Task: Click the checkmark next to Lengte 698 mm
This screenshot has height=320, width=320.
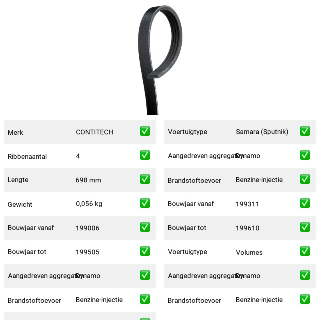Action: (x=145, y=179)
